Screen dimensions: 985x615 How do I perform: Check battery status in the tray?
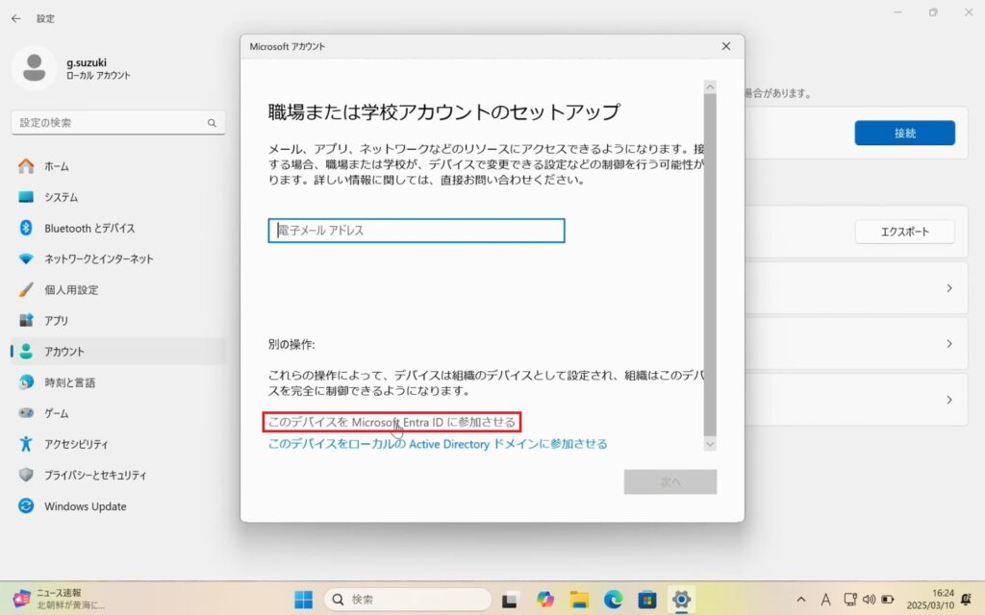point(888,600)
